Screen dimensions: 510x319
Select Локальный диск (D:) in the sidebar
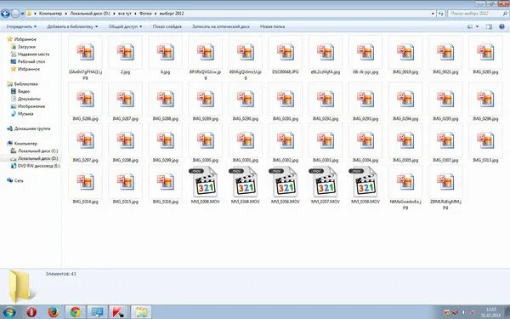(x=37, y=158)
